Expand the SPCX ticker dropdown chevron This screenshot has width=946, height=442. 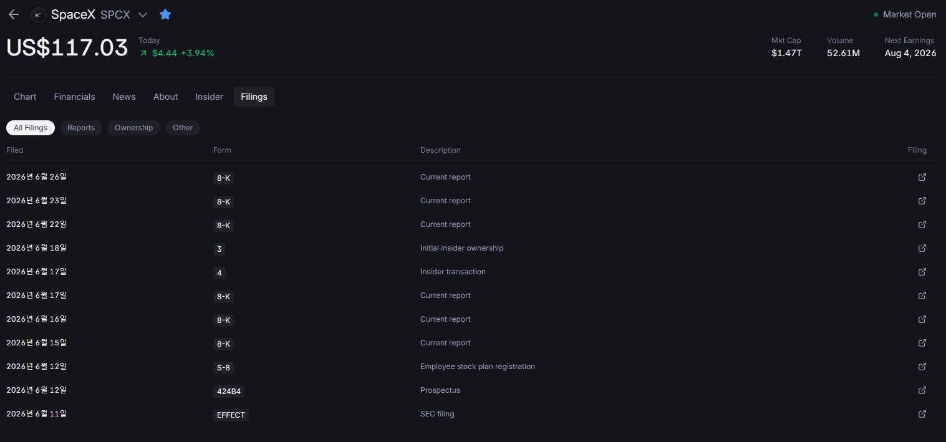coord(143,15)
